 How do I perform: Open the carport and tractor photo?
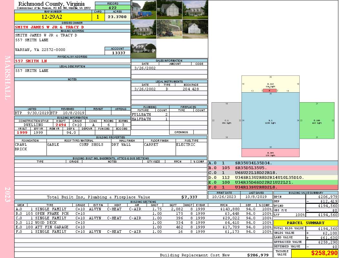pos(169,29)
